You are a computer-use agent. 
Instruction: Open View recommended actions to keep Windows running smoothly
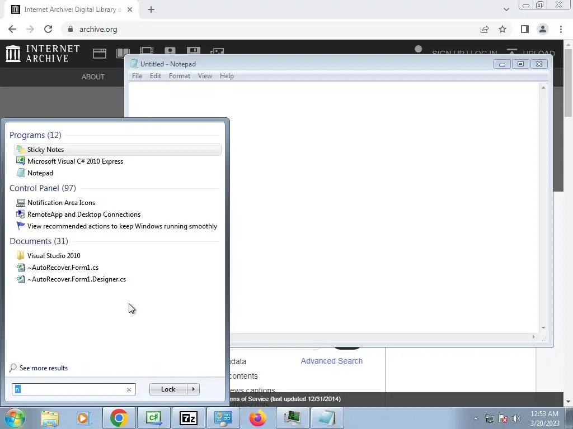point(118,226)
